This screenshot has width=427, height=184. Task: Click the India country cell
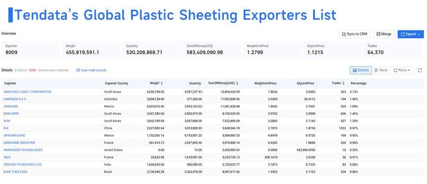click(107, 164)
